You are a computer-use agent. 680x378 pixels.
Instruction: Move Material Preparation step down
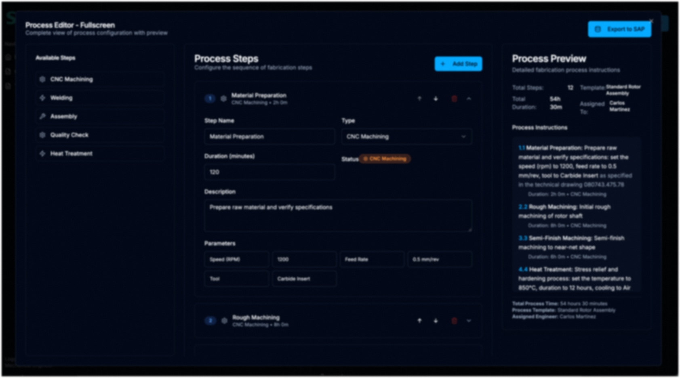(x=436, y=99)
